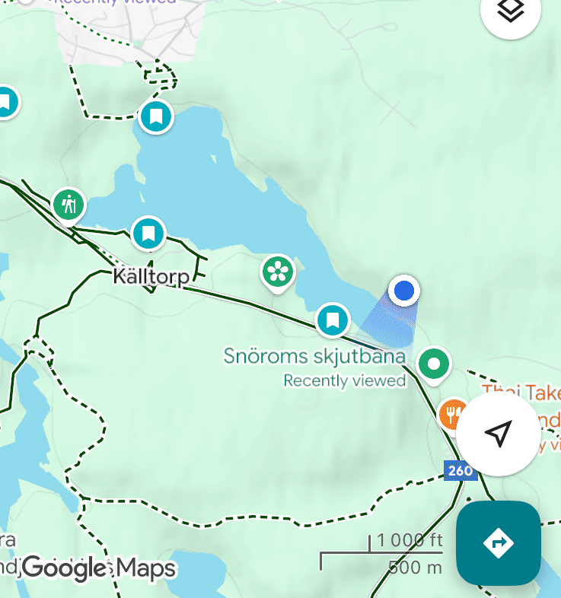The width and height of the screenshot is (561, 598).
Task: Click the route 260 road shield
Action: click(461, 471)
